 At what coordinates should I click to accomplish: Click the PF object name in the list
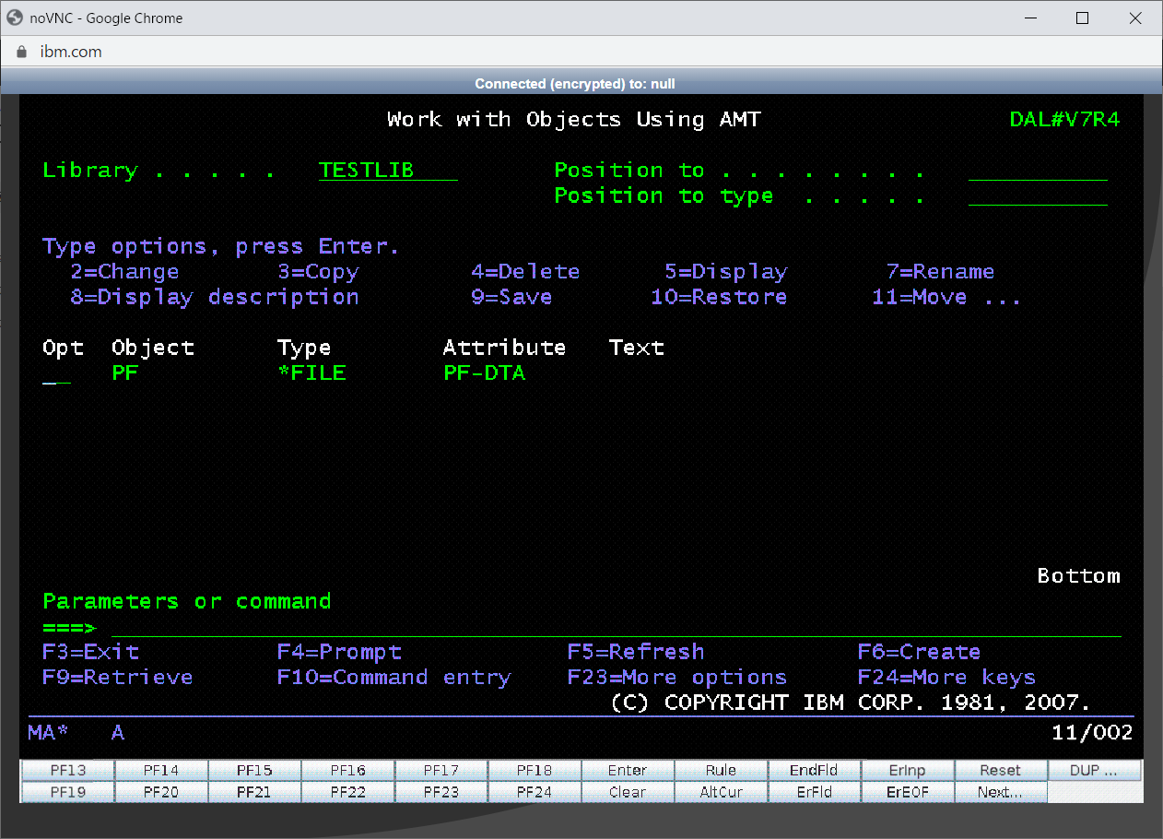(x=125, y=373)
